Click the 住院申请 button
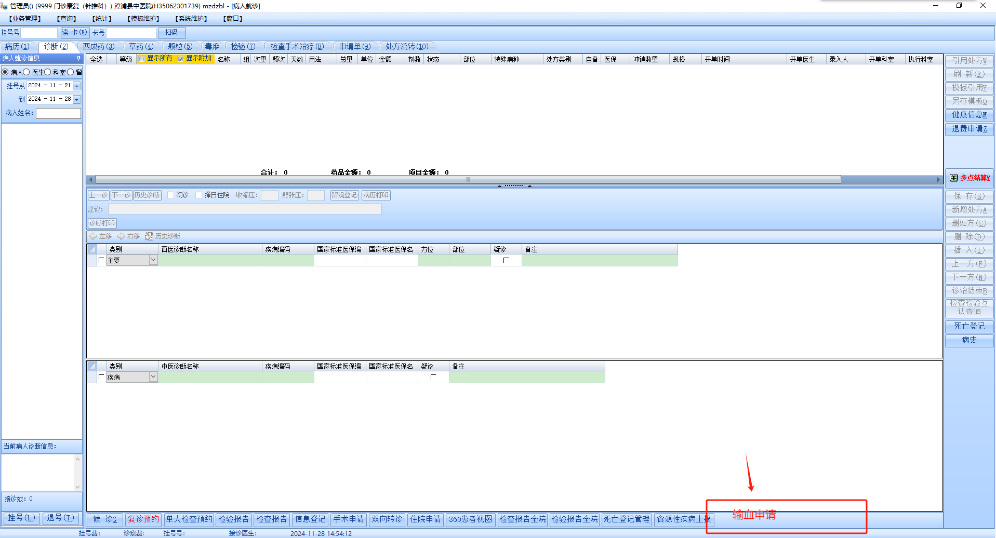The width and height of the screenshot is (996, 538). (x=426, y=519)
